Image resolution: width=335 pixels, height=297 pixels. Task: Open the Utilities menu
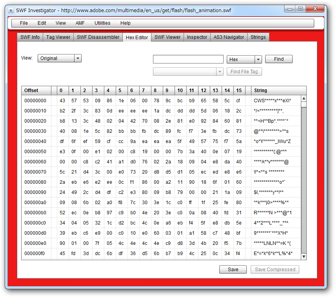click(102, 23)
